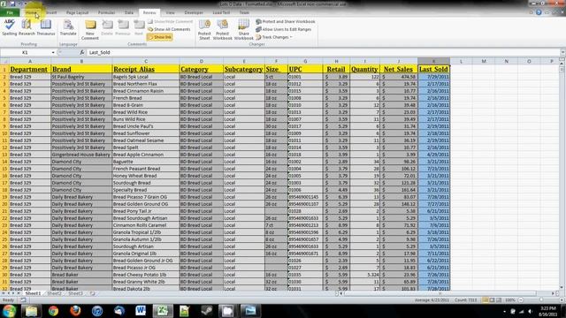Open Chrome from the taskbar
The image size is (566, 318).
53,311
